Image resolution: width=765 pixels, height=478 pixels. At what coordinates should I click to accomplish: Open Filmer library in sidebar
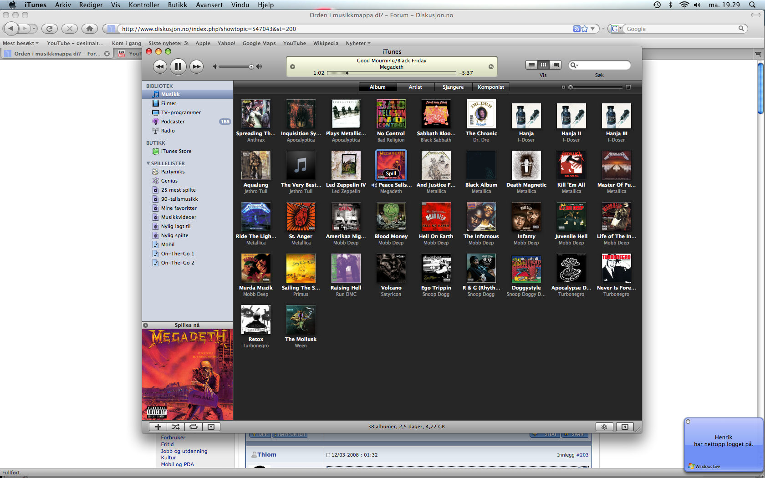pos(188,103)
